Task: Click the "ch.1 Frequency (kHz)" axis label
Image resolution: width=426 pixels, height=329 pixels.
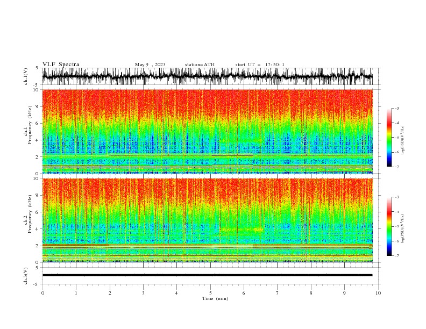Action: click(x=28, y=125)
